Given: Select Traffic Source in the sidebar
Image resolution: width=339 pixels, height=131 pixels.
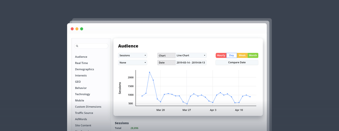Looking at the screenshot, I should point(84,113).
